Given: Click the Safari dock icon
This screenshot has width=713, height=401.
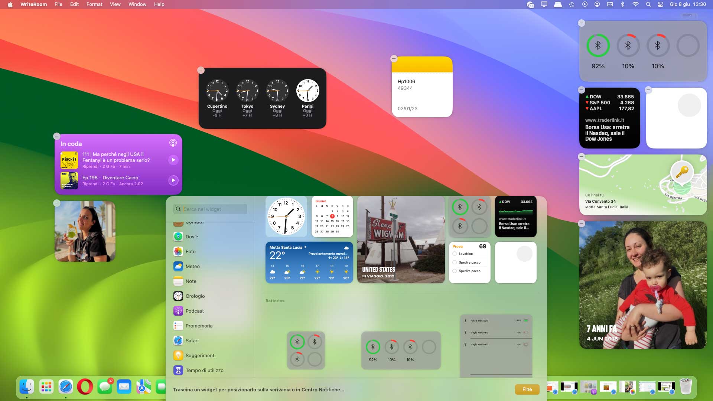Looking at the screenshot, I should pos(66,387).
